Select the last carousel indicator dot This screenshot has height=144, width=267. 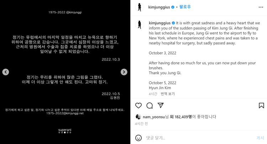[x=70, y=132]
